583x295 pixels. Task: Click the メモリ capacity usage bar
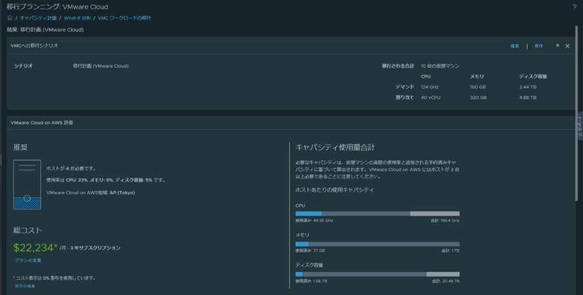point(378,244)
